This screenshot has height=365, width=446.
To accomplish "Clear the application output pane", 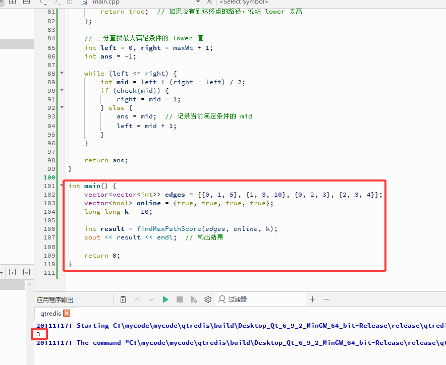I will [123, 299].
